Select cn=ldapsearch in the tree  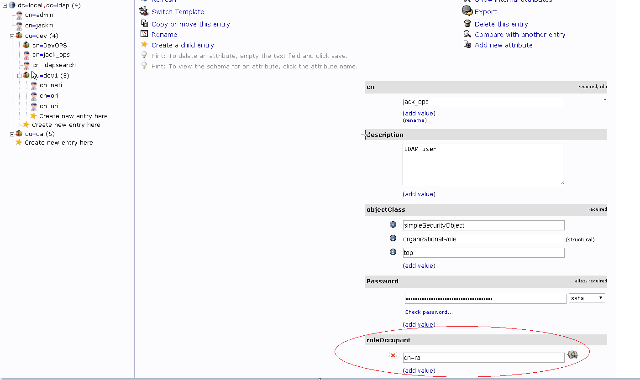click(x=54, y=65)
